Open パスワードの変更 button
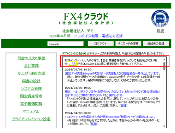The height and width of the screenshot is (133, 175). click(128, 44)
